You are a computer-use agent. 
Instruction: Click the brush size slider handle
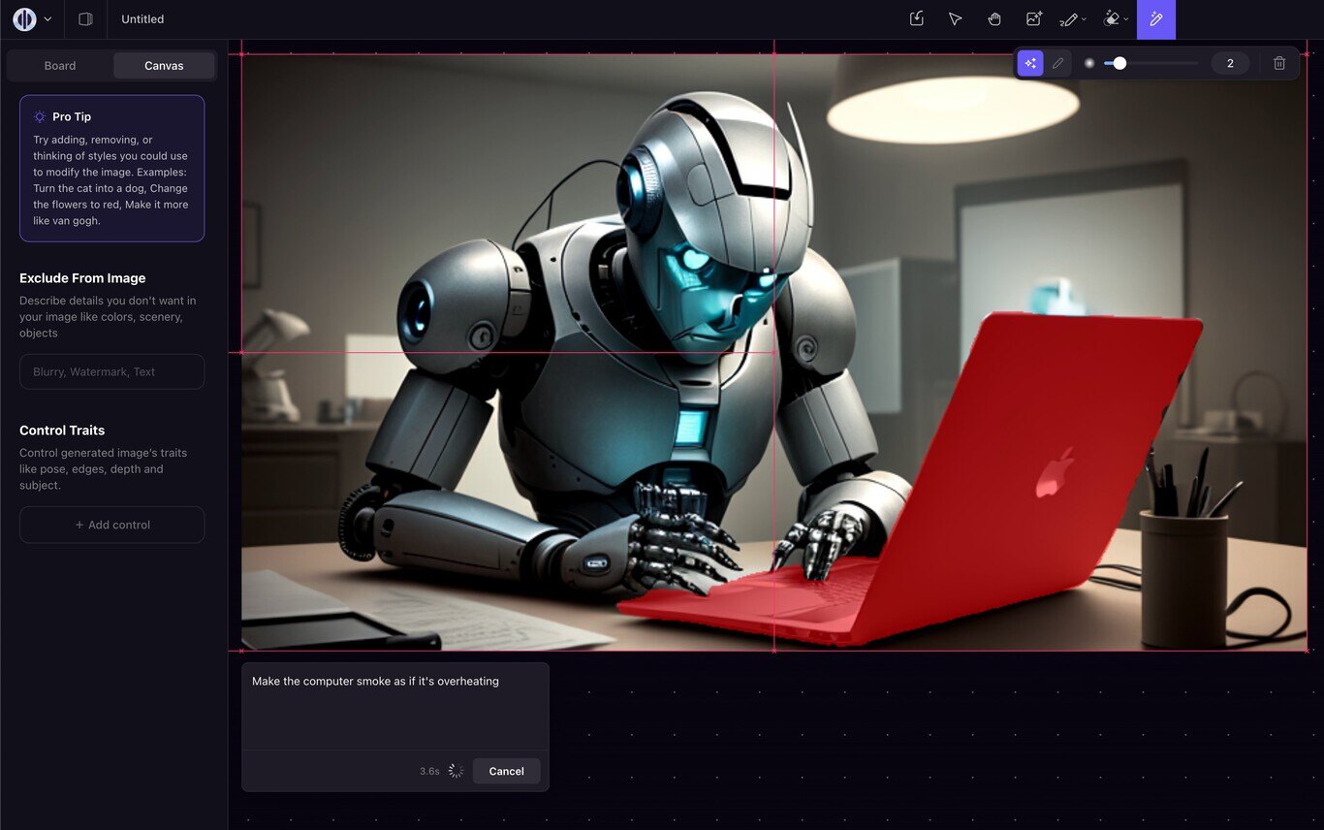(x=1119, y=63)
